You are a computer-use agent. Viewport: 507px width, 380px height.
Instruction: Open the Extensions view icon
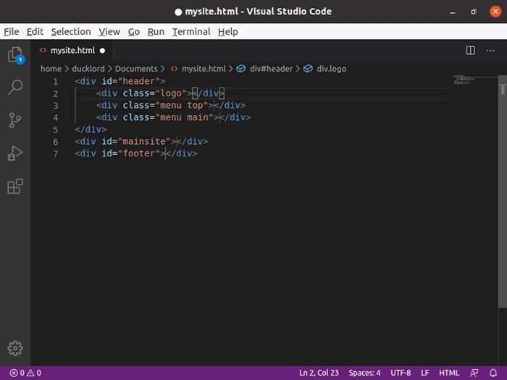click(15, 187)
